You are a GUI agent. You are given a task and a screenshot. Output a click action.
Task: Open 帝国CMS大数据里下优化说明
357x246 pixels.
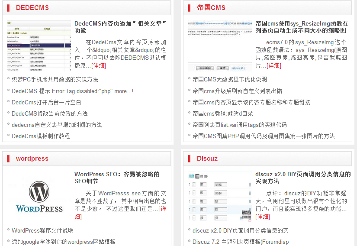pyautogui.click(x=230, y=79)
